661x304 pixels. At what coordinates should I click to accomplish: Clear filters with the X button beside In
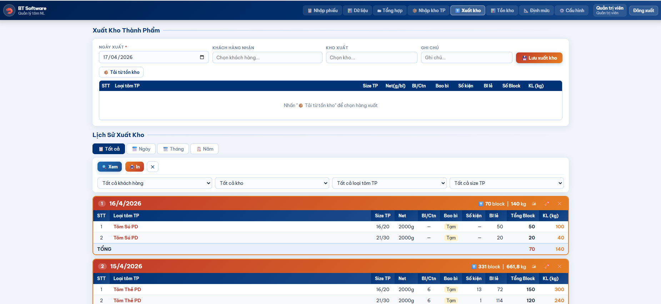[152, 167]
